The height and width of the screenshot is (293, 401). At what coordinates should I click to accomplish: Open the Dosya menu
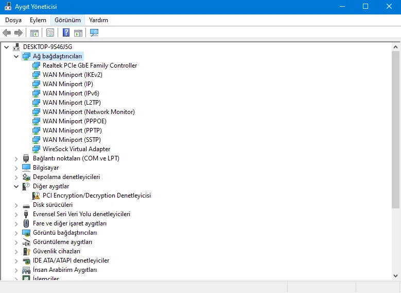point(13,20)
